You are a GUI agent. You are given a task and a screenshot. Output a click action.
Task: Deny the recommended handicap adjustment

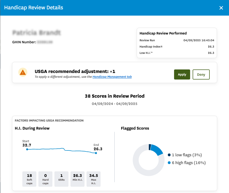(201, 74)
